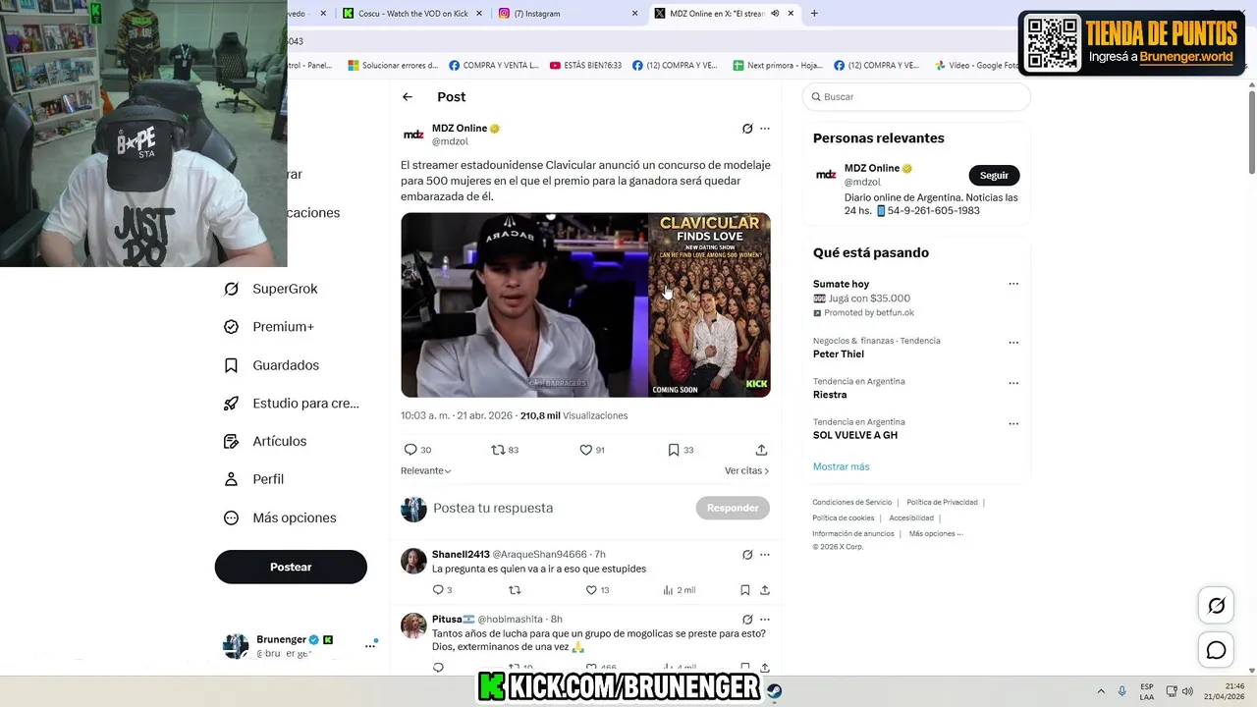
Task: Expand the Relevante sort dropdown
Action: [426, 471]
